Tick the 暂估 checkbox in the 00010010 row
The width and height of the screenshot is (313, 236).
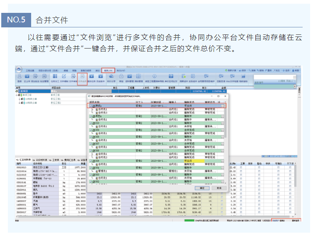coord(259,168)
